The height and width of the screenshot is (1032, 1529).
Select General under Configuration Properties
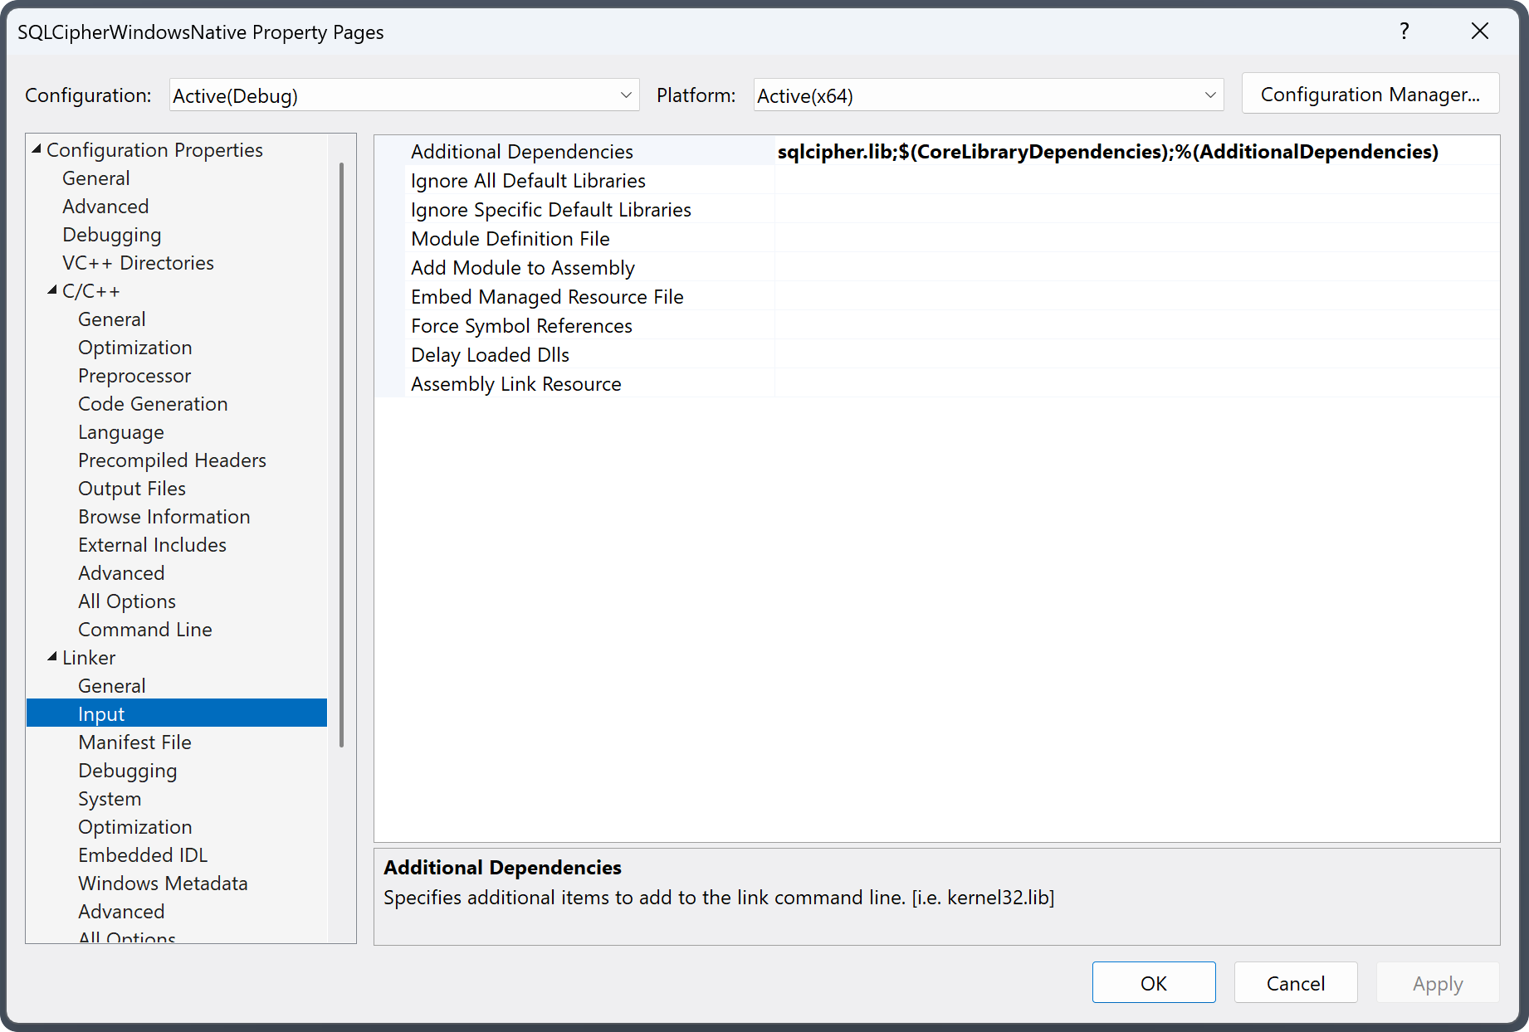coord(96,178)
